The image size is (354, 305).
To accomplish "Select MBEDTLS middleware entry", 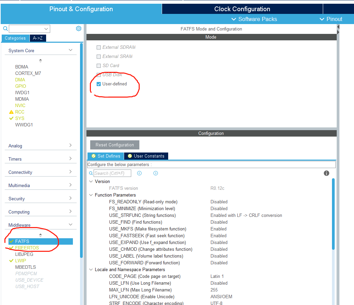I will [25, 267].
